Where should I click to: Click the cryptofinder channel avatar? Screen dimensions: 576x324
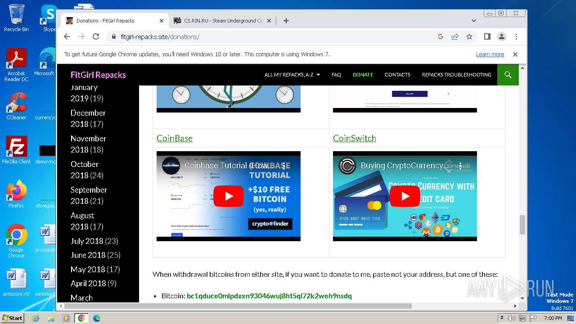[171, 166]
